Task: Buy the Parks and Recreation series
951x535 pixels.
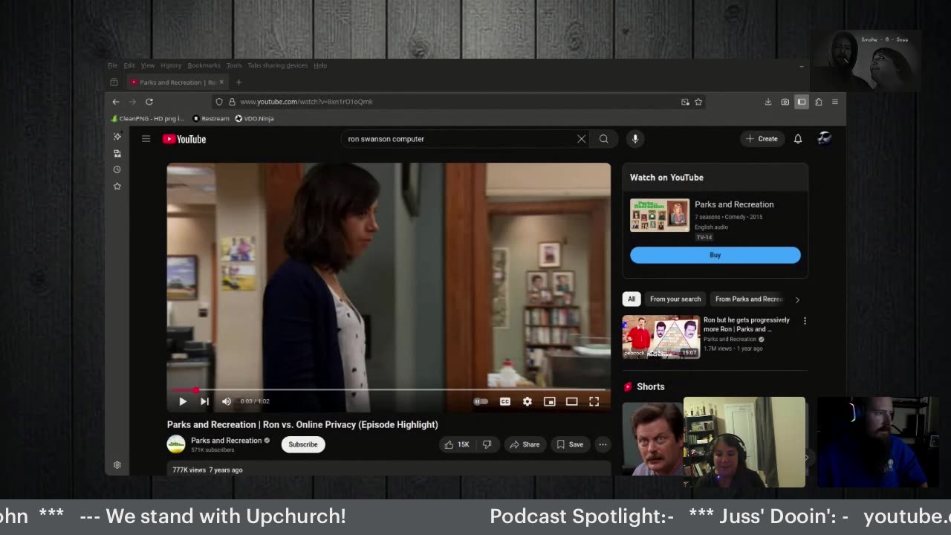Action: coord(715,255)
